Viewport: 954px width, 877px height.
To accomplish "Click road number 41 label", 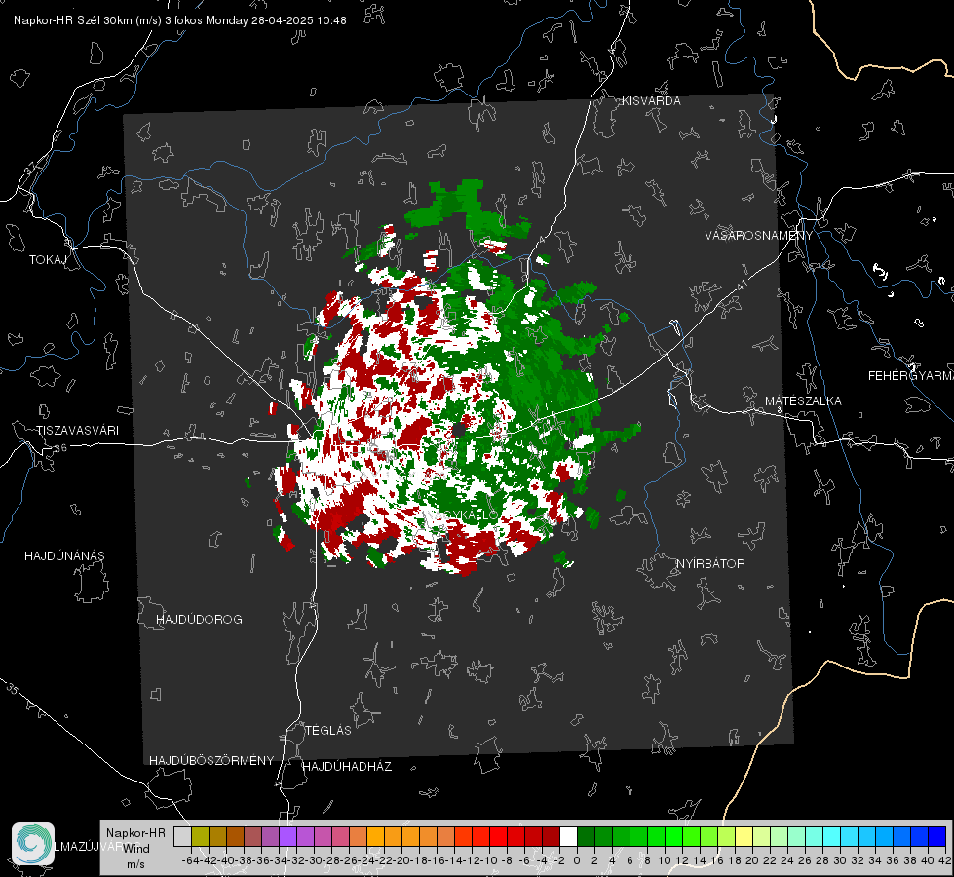I will (x=742, y=285).
